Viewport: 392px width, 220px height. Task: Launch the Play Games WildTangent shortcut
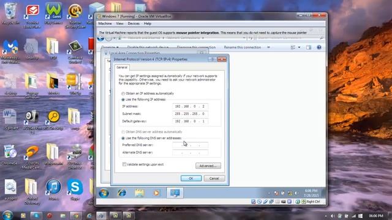click(x=53, y=13)
